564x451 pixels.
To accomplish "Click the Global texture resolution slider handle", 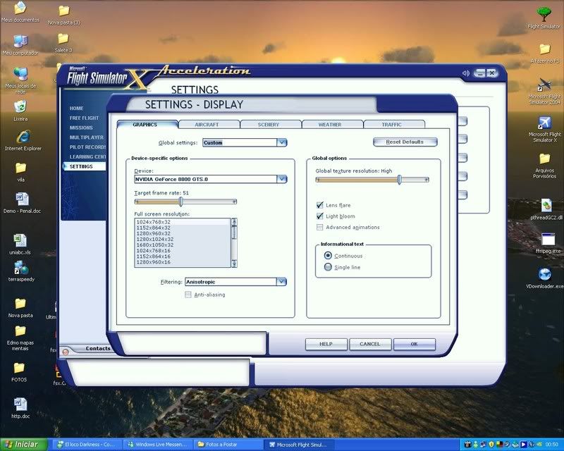I will coord(399,180).
